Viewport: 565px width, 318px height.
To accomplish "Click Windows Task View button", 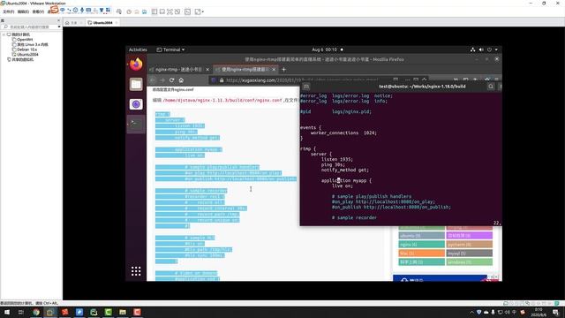I will (x=21, y=312).
